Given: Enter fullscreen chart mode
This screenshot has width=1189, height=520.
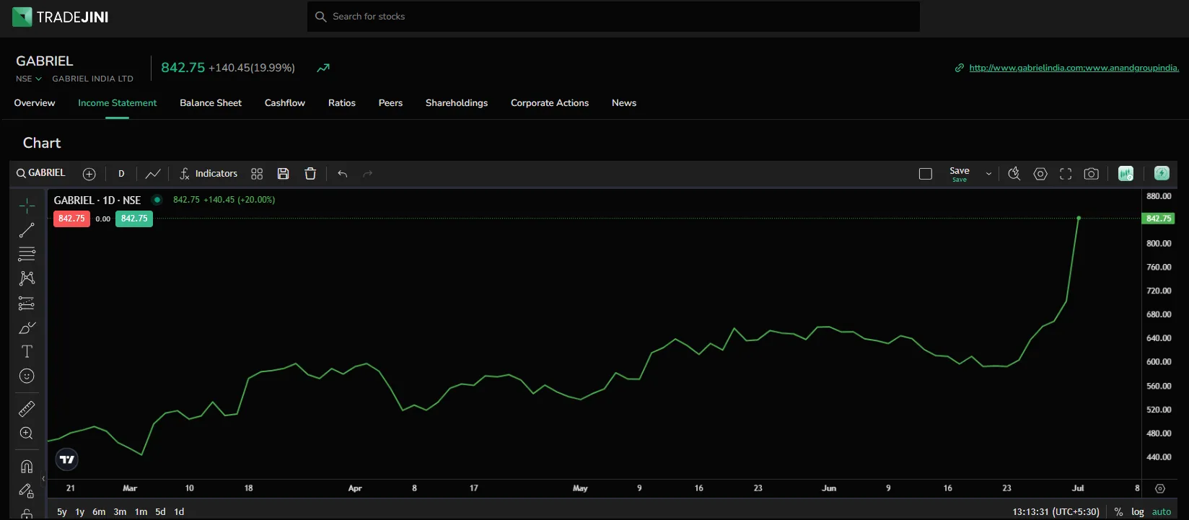Looking at the screenshot, I should 1066,174.
